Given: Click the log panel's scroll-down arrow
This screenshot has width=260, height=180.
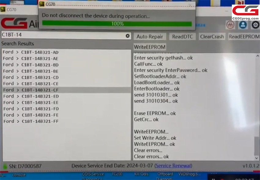Looking at the screenshot, I should [257, 158].
